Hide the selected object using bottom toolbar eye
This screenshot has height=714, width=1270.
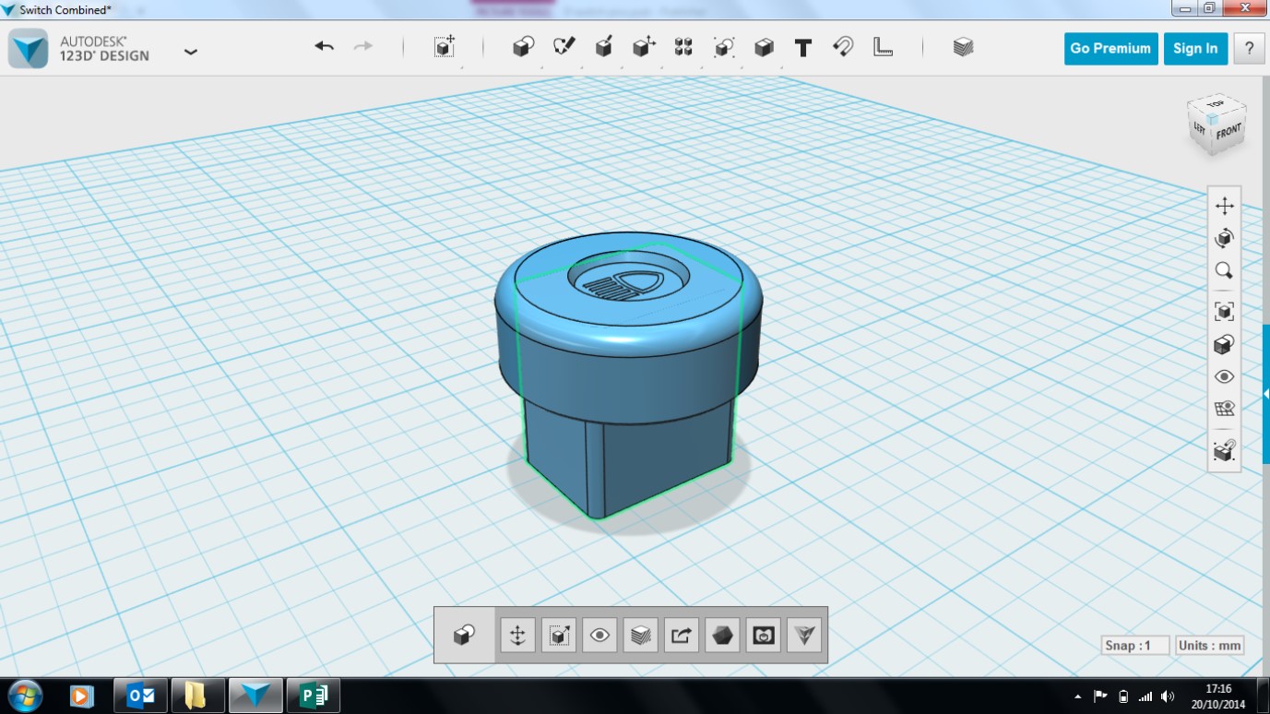click(599, 635)
